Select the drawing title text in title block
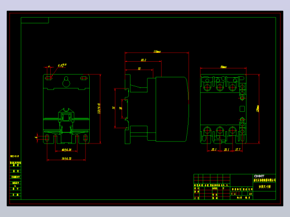290x217 pixels. pos(264,187)
